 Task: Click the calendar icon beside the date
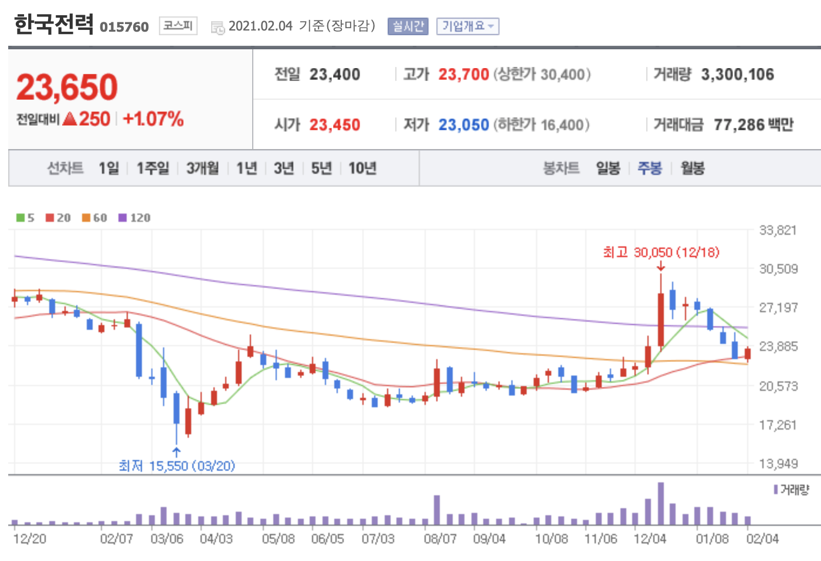pos(218,28)
